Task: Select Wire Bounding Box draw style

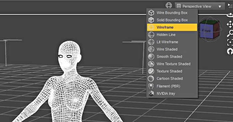Action: tap(172, 13)
